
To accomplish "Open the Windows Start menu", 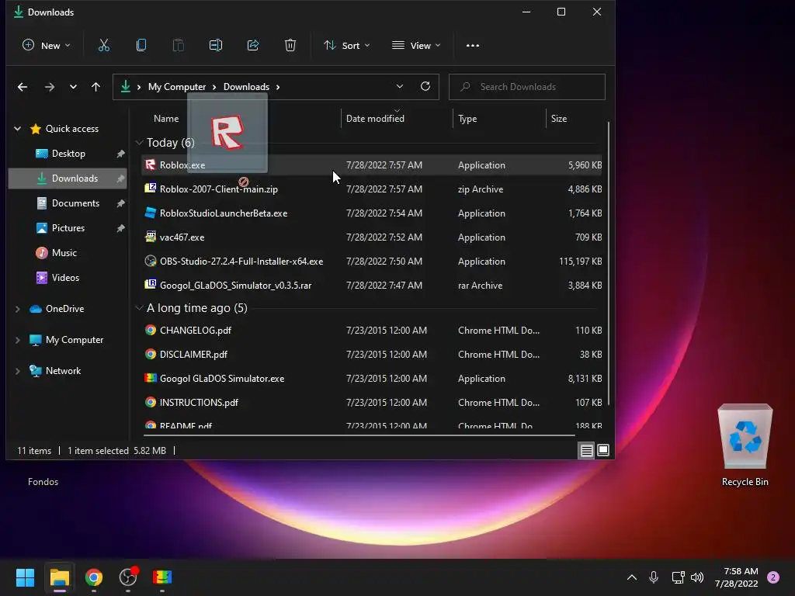I will (25, 577).
